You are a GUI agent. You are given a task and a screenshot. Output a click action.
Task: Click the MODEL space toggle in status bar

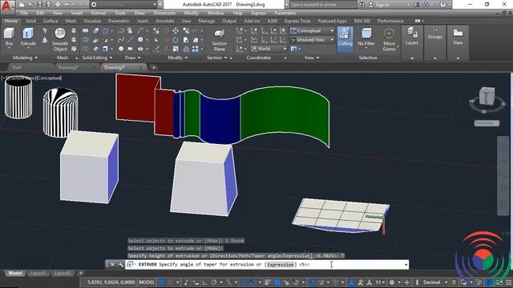(147, 282)
